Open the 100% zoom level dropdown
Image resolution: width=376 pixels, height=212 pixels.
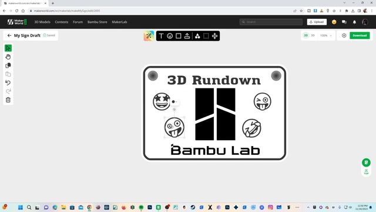click(x=325, y=35)
